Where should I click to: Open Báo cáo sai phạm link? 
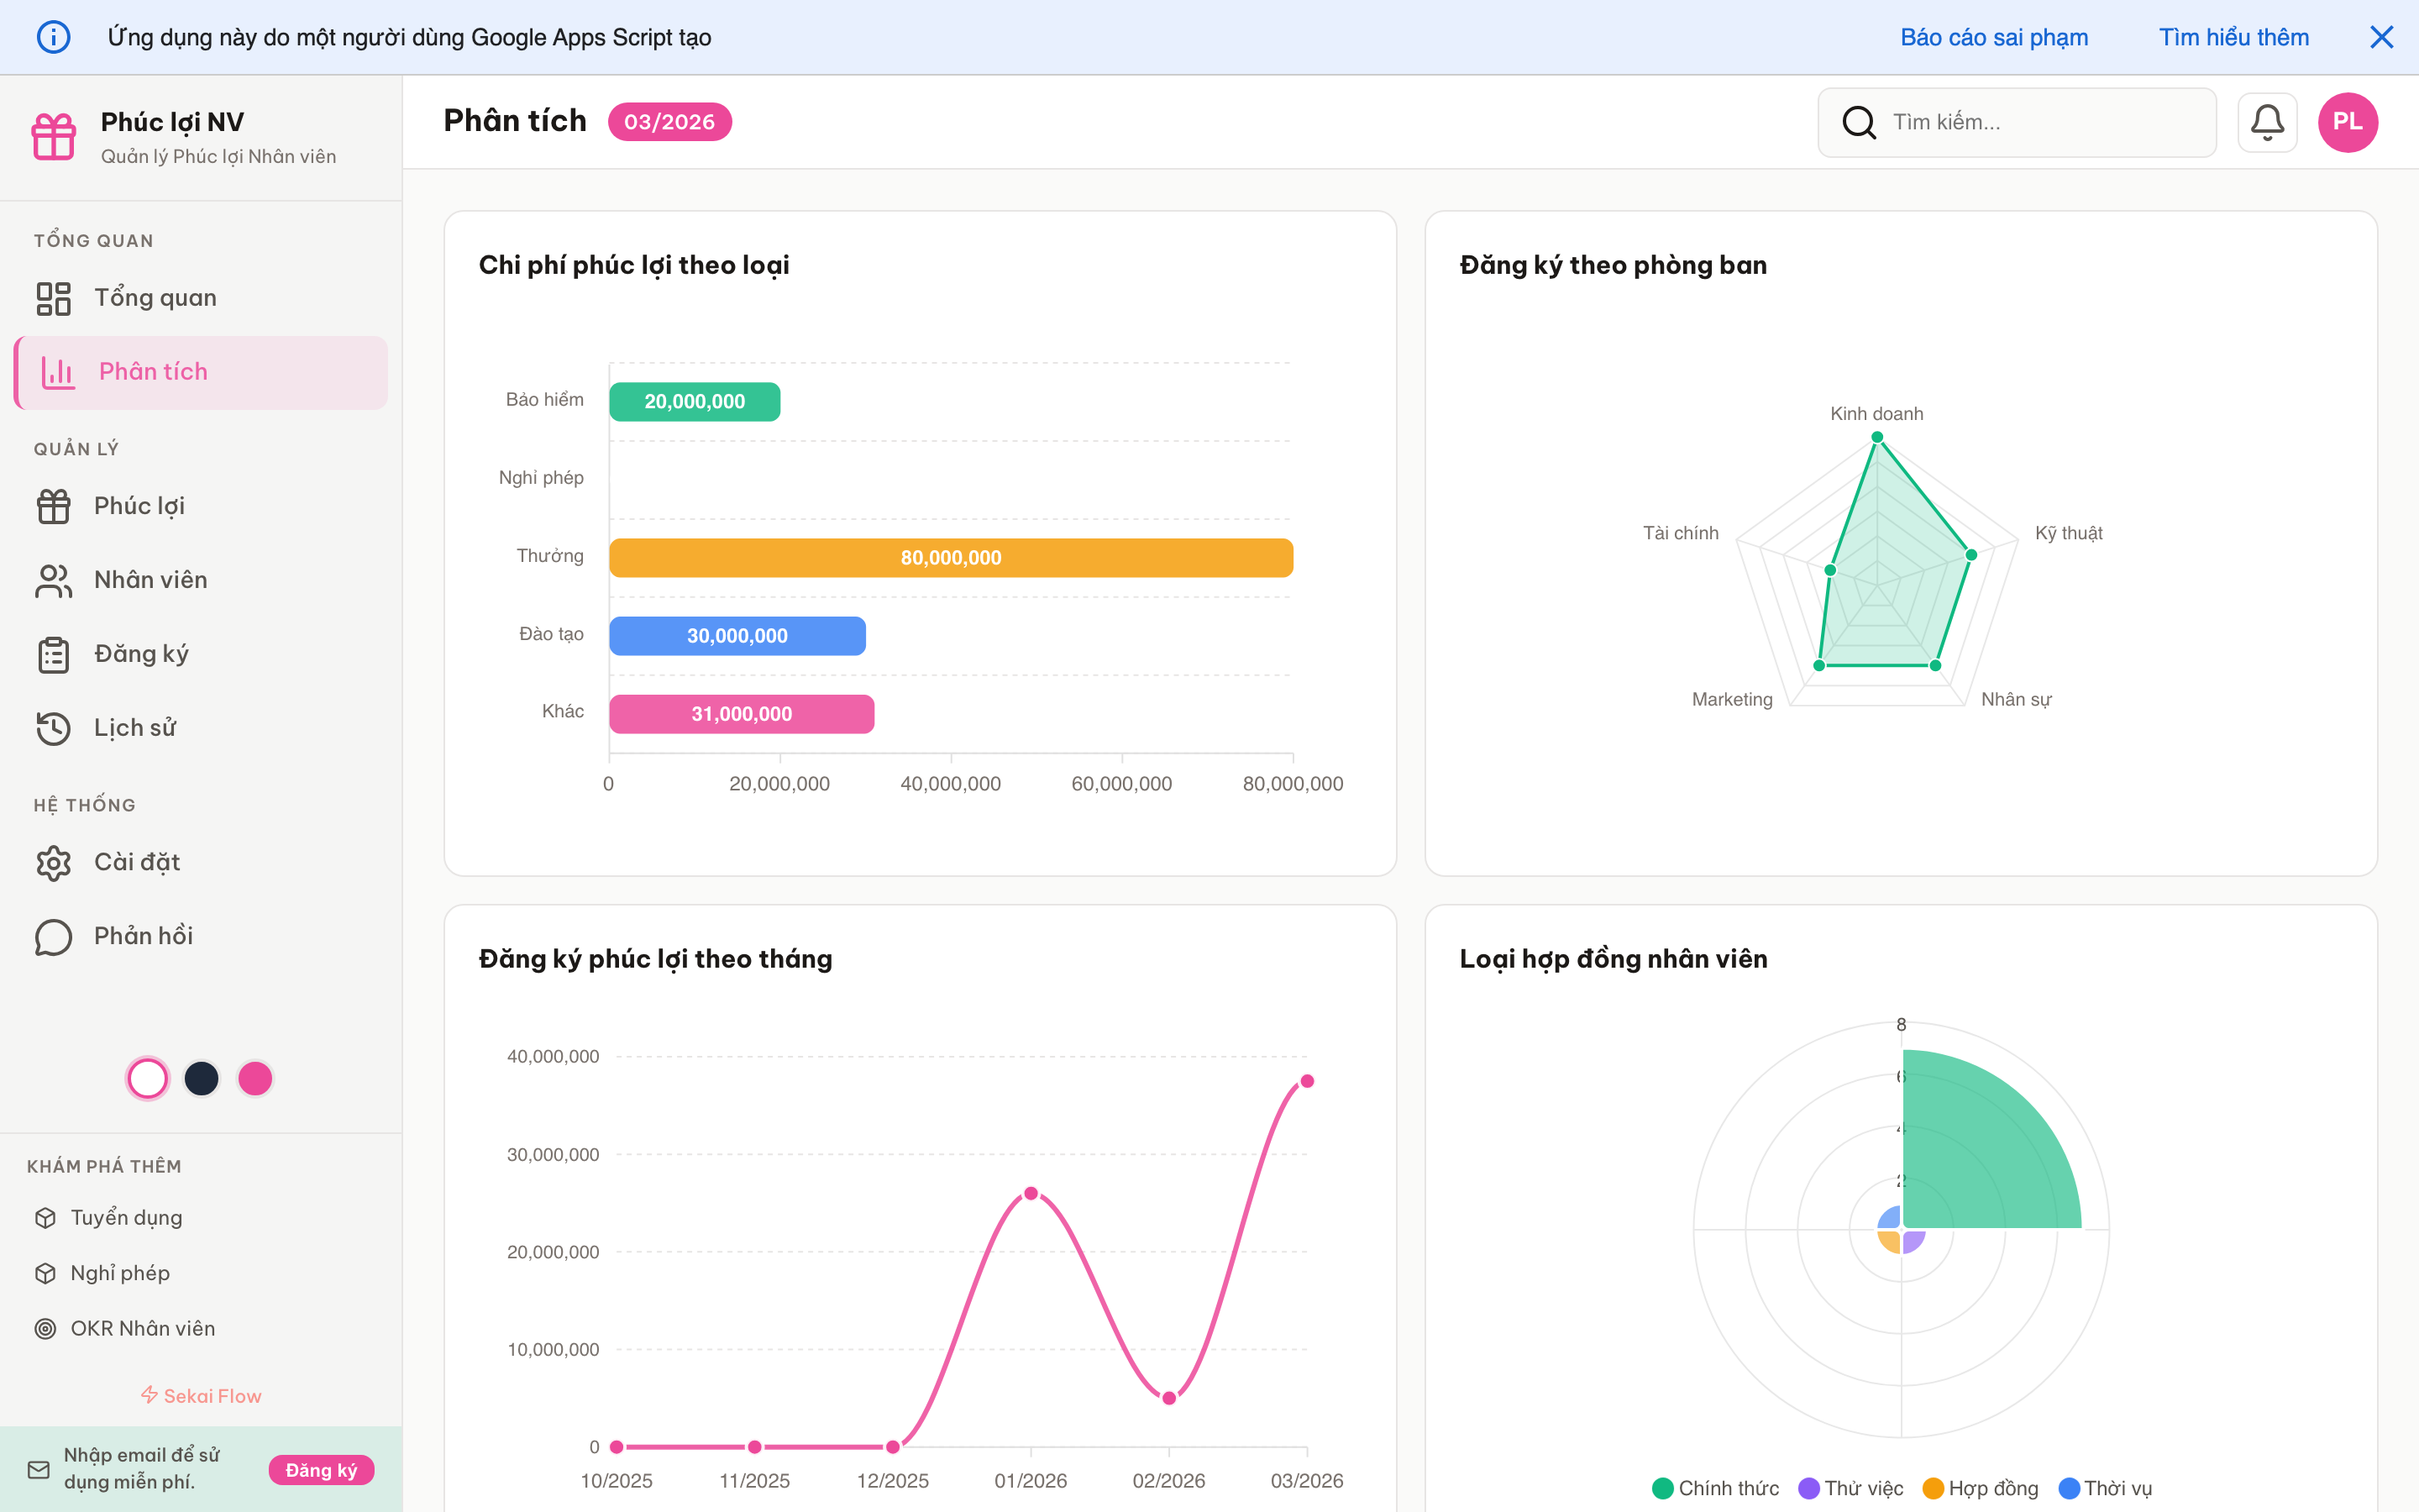pyautogui.click(x=1993, y=38)
